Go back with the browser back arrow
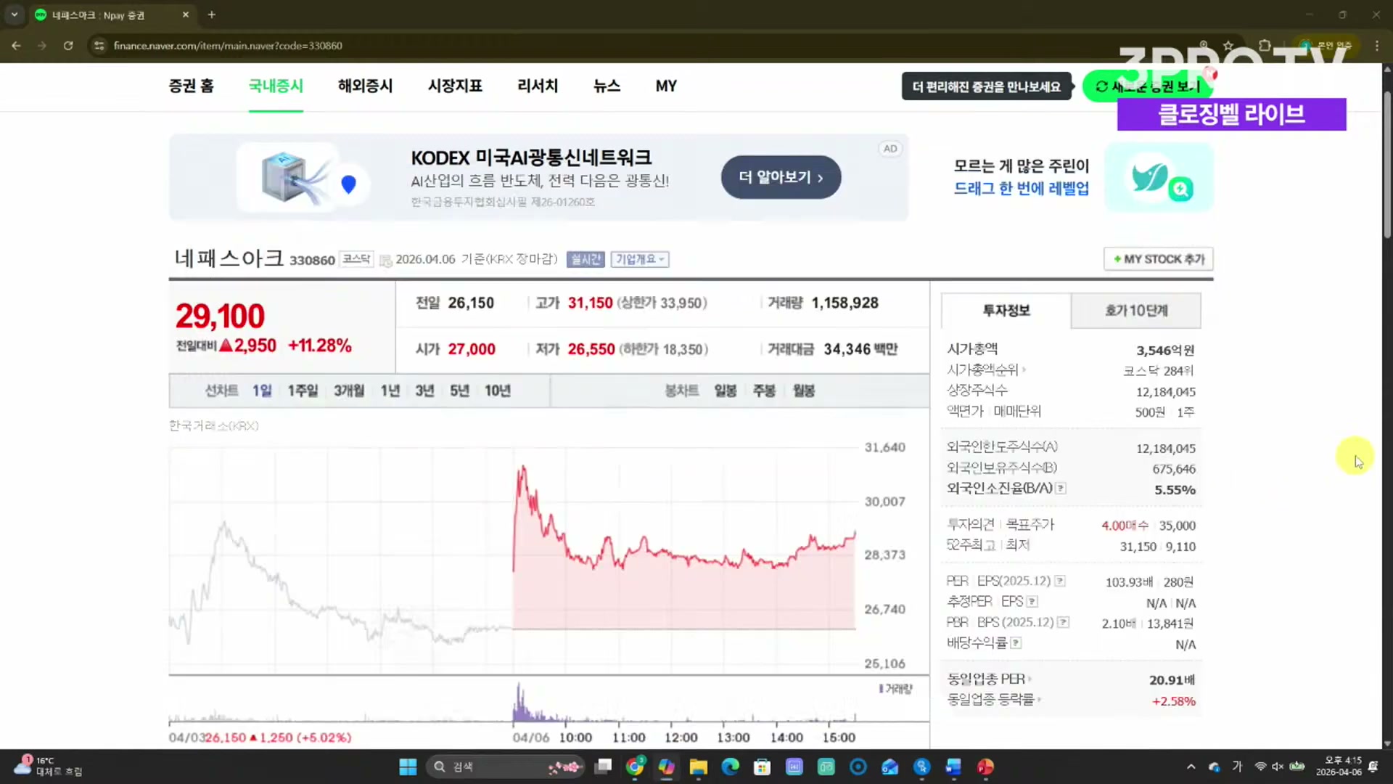1393x784 pixels. (16, 45)
